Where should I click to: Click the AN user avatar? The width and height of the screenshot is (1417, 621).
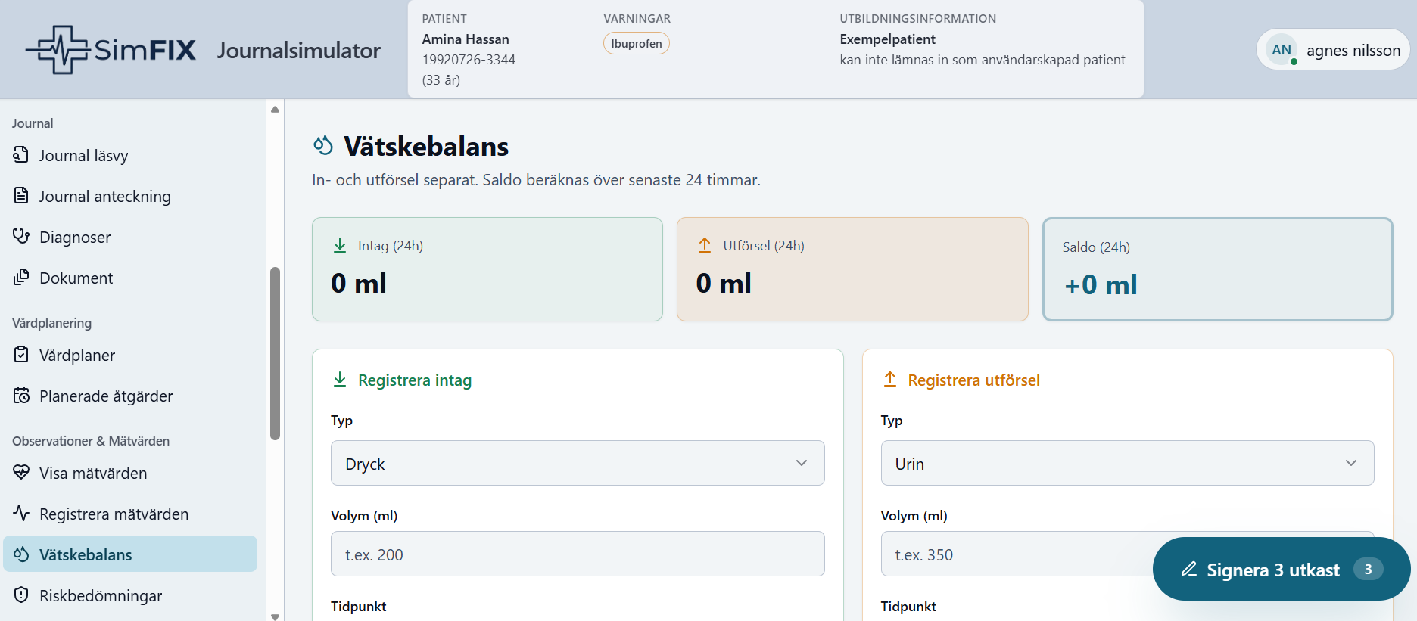pos(1282,50)
